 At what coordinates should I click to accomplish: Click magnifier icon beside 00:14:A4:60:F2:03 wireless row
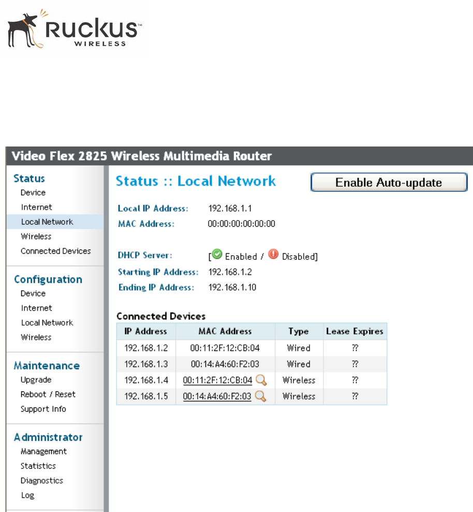260,396
